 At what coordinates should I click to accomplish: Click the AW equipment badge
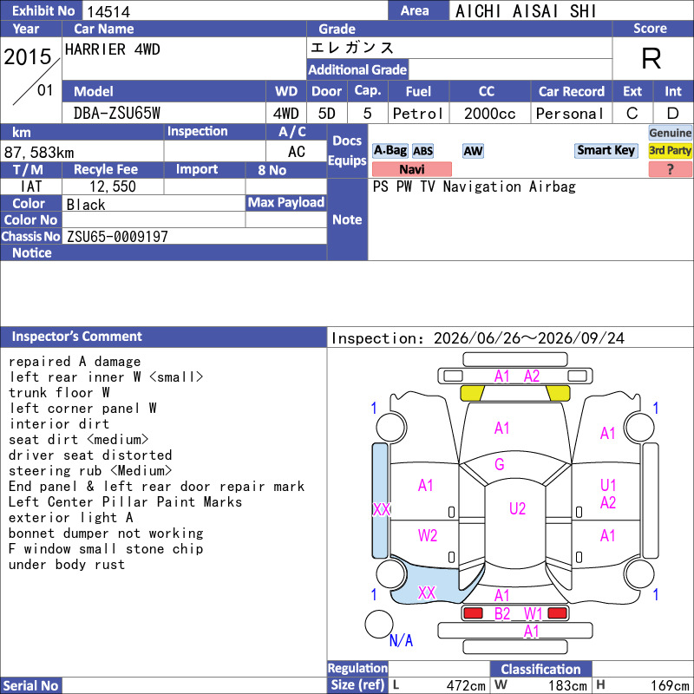coord(473,151)
